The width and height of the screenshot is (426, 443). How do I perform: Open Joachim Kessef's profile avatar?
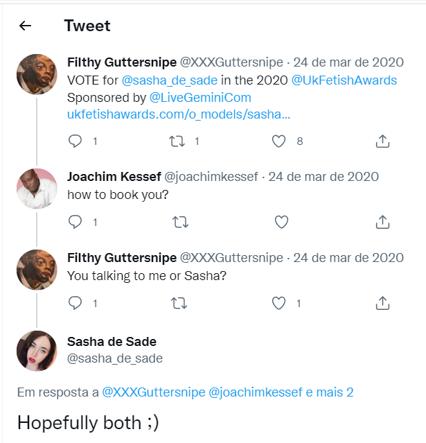point(36,188)
